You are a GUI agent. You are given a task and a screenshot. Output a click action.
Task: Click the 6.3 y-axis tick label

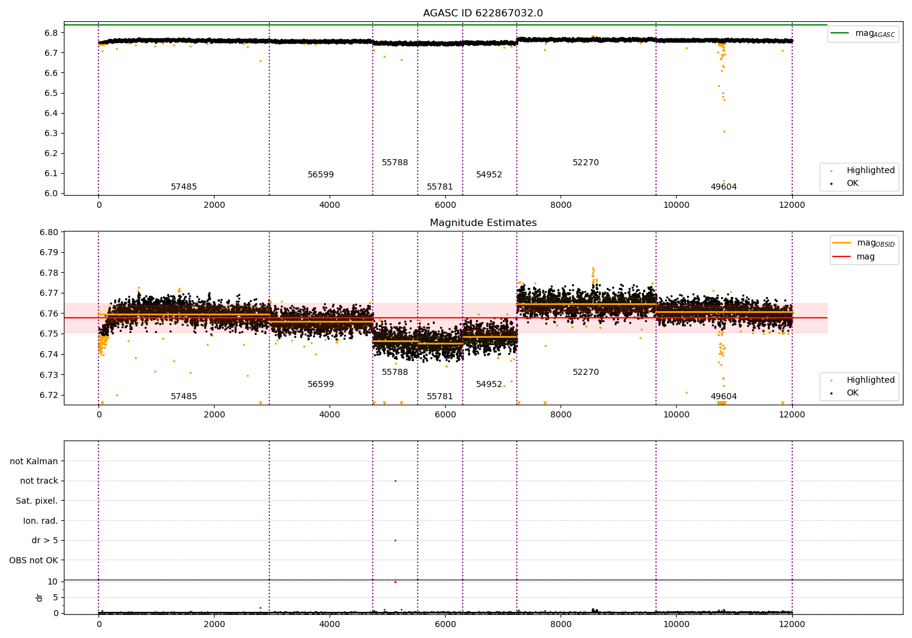(52, 134)
